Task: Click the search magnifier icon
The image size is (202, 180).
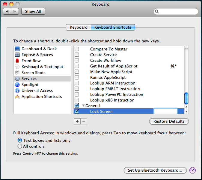Action: 157,11
